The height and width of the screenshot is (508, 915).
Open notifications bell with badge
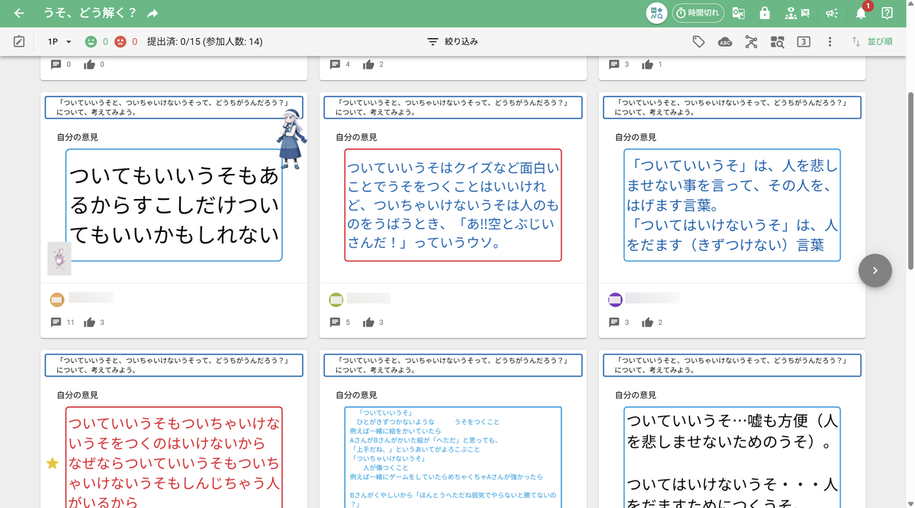pyautogui.click(x=861, y=13)
